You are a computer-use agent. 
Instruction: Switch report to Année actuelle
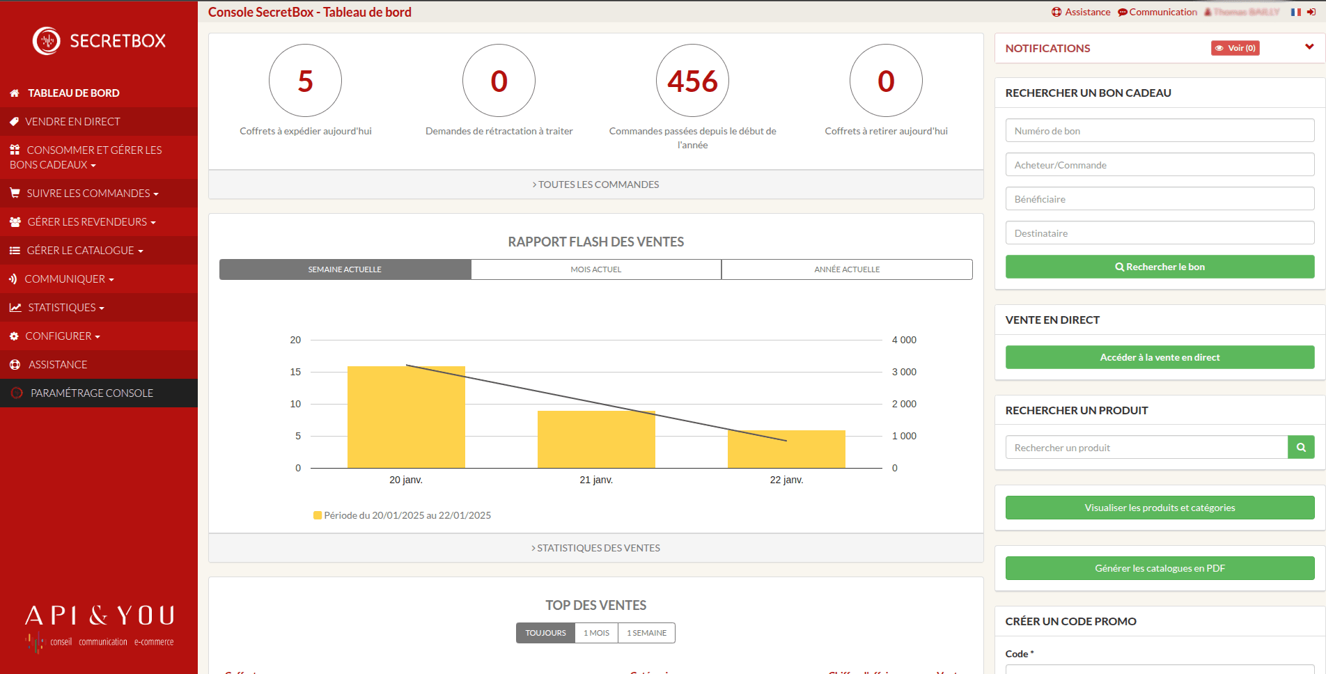point(847,269)
